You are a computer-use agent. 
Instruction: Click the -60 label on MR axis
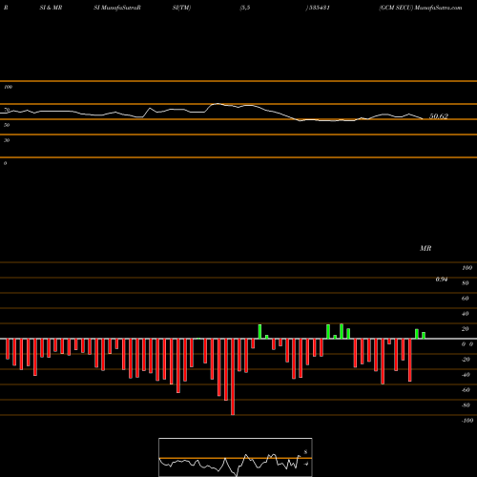[x=466, y=390]
